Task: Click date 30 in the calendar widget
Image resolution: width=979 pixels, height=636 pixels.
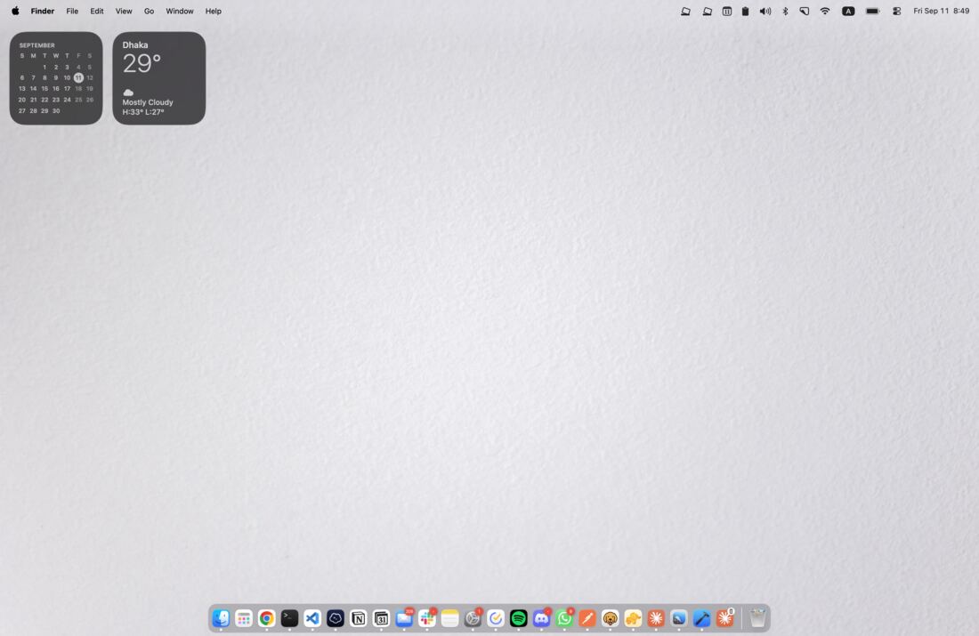Action: [55, 110]
